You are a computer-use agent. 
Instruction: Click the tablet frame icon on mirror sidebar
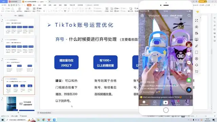coord(197,52)
